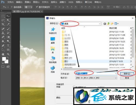
Task: Open the 文件(F) menu
Action: pos(10,2)
